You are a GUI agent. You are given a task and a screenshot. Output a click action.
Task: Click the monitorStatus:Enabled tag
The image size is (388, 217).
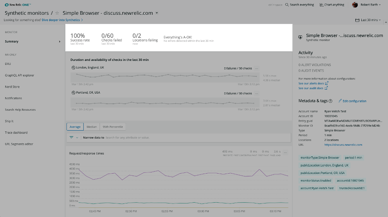point(315,181)
